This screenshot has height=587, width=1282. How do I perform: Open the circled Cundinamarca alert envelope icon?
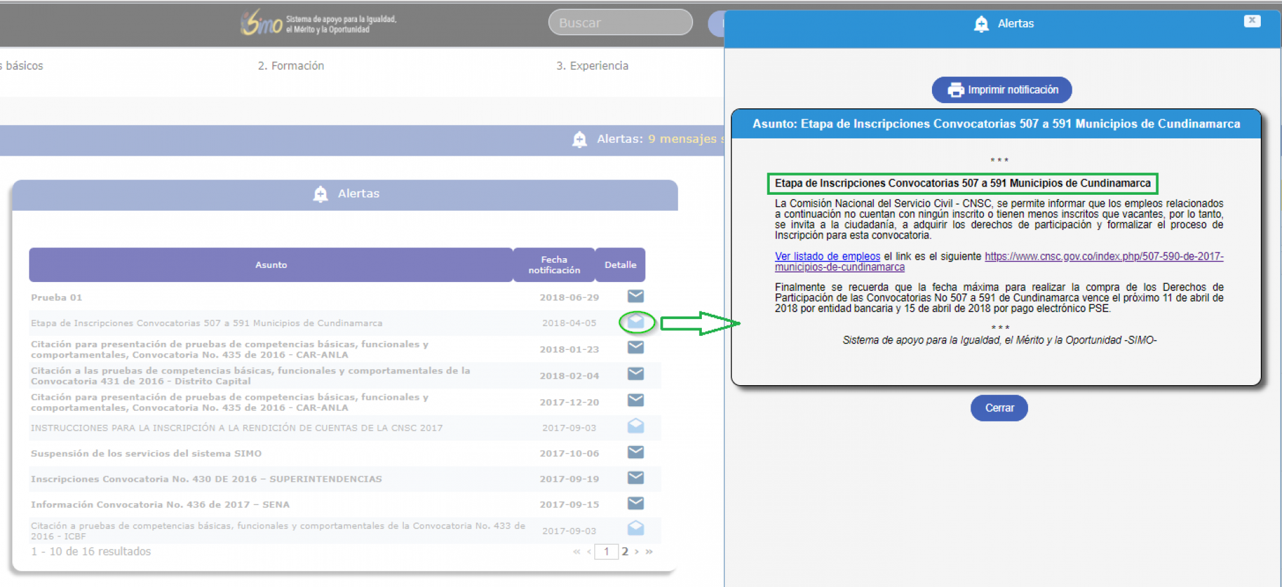click(636, 322)
